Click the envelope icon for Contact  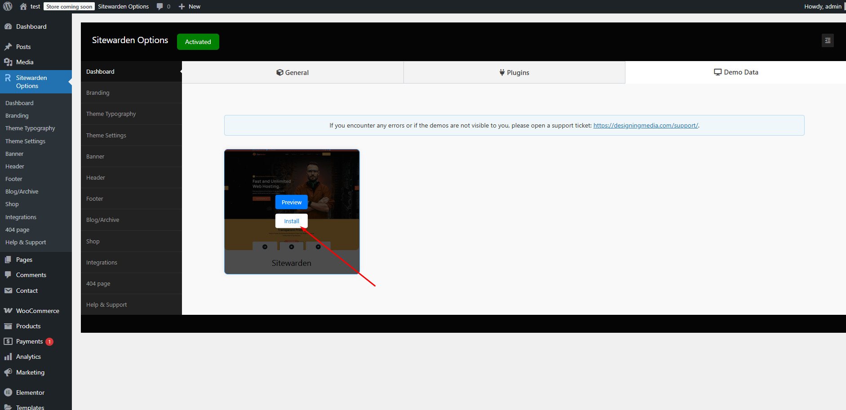click(8, 291)
